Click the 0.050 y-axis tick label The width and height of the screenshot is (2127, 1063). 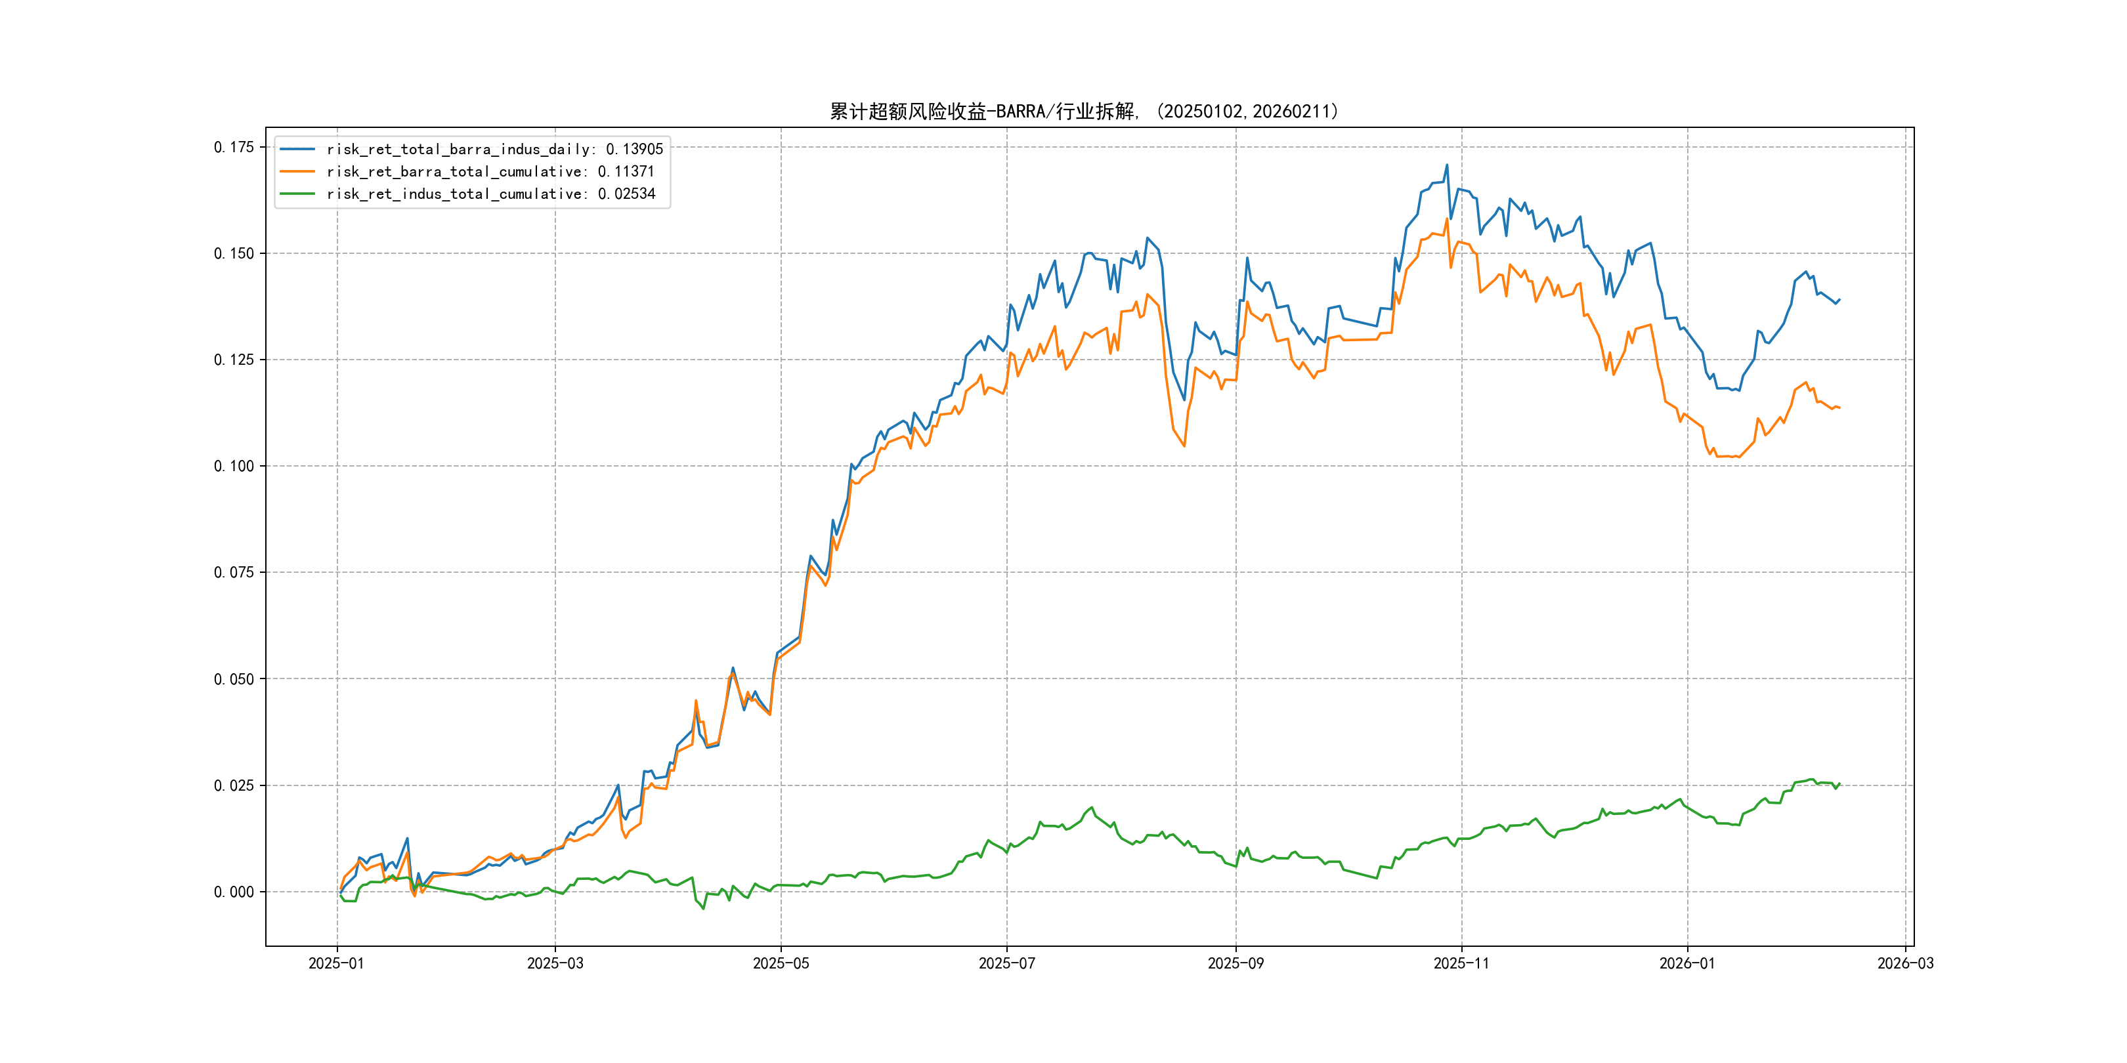click(234, 679)
